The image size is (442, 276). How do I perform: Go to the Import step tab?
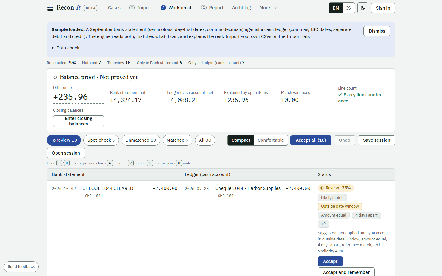pos(141,8)
